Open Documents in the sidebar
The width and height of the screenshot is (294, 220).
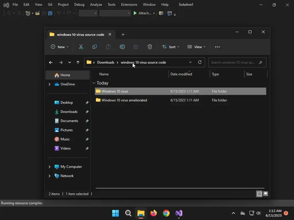pyautogui.click(x=69, y=121)
